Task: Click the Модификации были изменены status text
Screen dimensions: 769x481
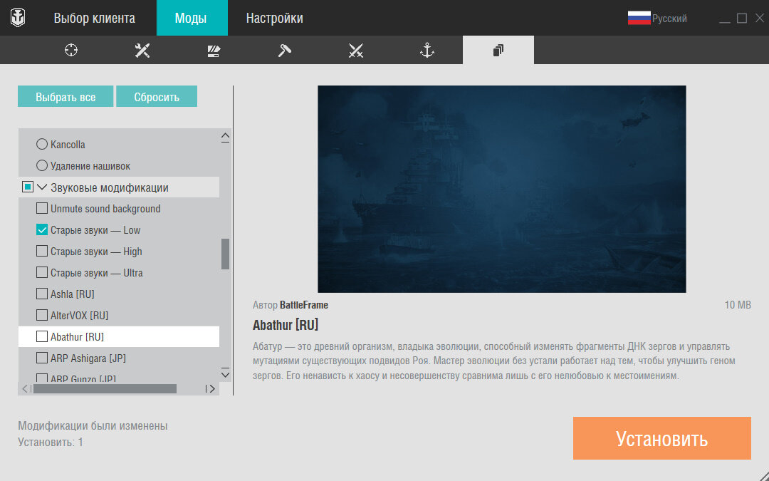Action: [x=93, y=426]
